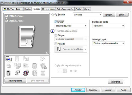Image resolution: width=132 pixels, height=95 pixels.
Task: Click the date/time stamp icon with clock
Action: pos(35,73)
